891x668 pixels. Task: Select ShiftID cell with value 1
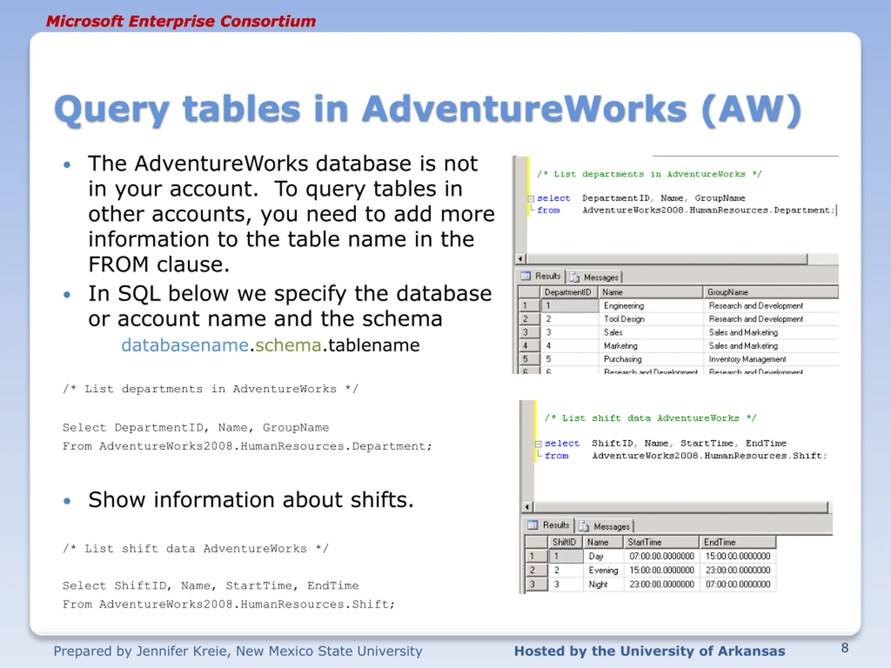click(566, 556)
